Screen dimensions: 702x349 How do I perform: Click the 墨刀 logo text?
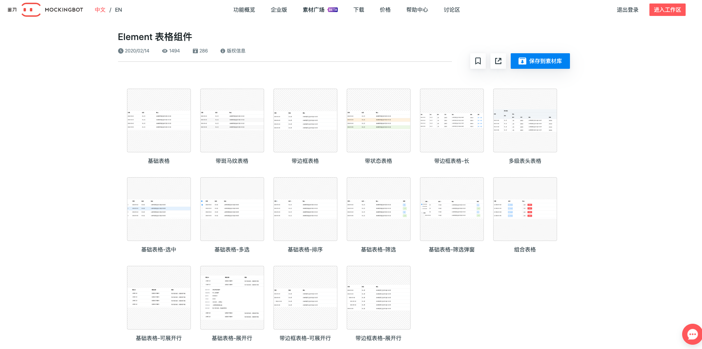coord(12,10)
